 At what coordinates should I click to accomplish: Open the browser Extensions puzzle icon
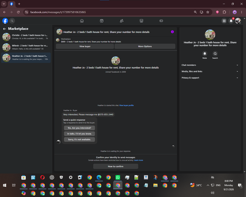coord(224,12)
